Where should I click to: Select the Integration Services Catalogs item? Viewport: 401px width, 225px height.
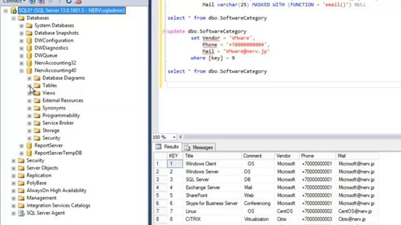point(58,206)
